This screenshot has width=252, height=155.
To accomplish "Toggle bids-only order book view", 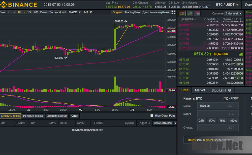I will point(190,13).
